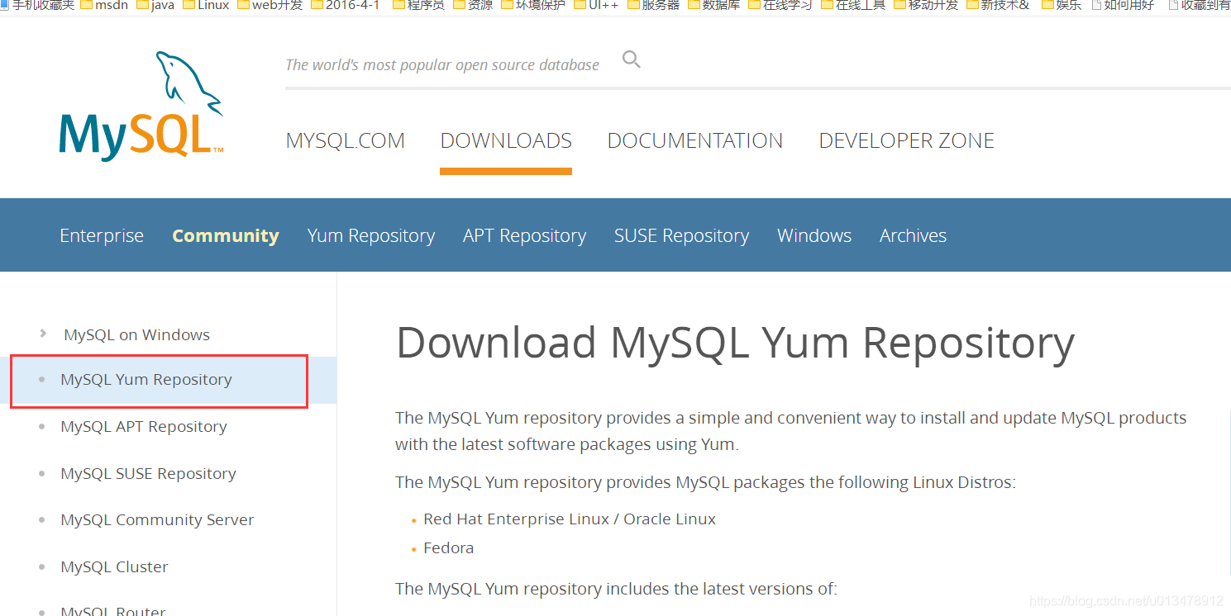
Task: Open Yum Repository in the blue bar
Action: point(371,235)
